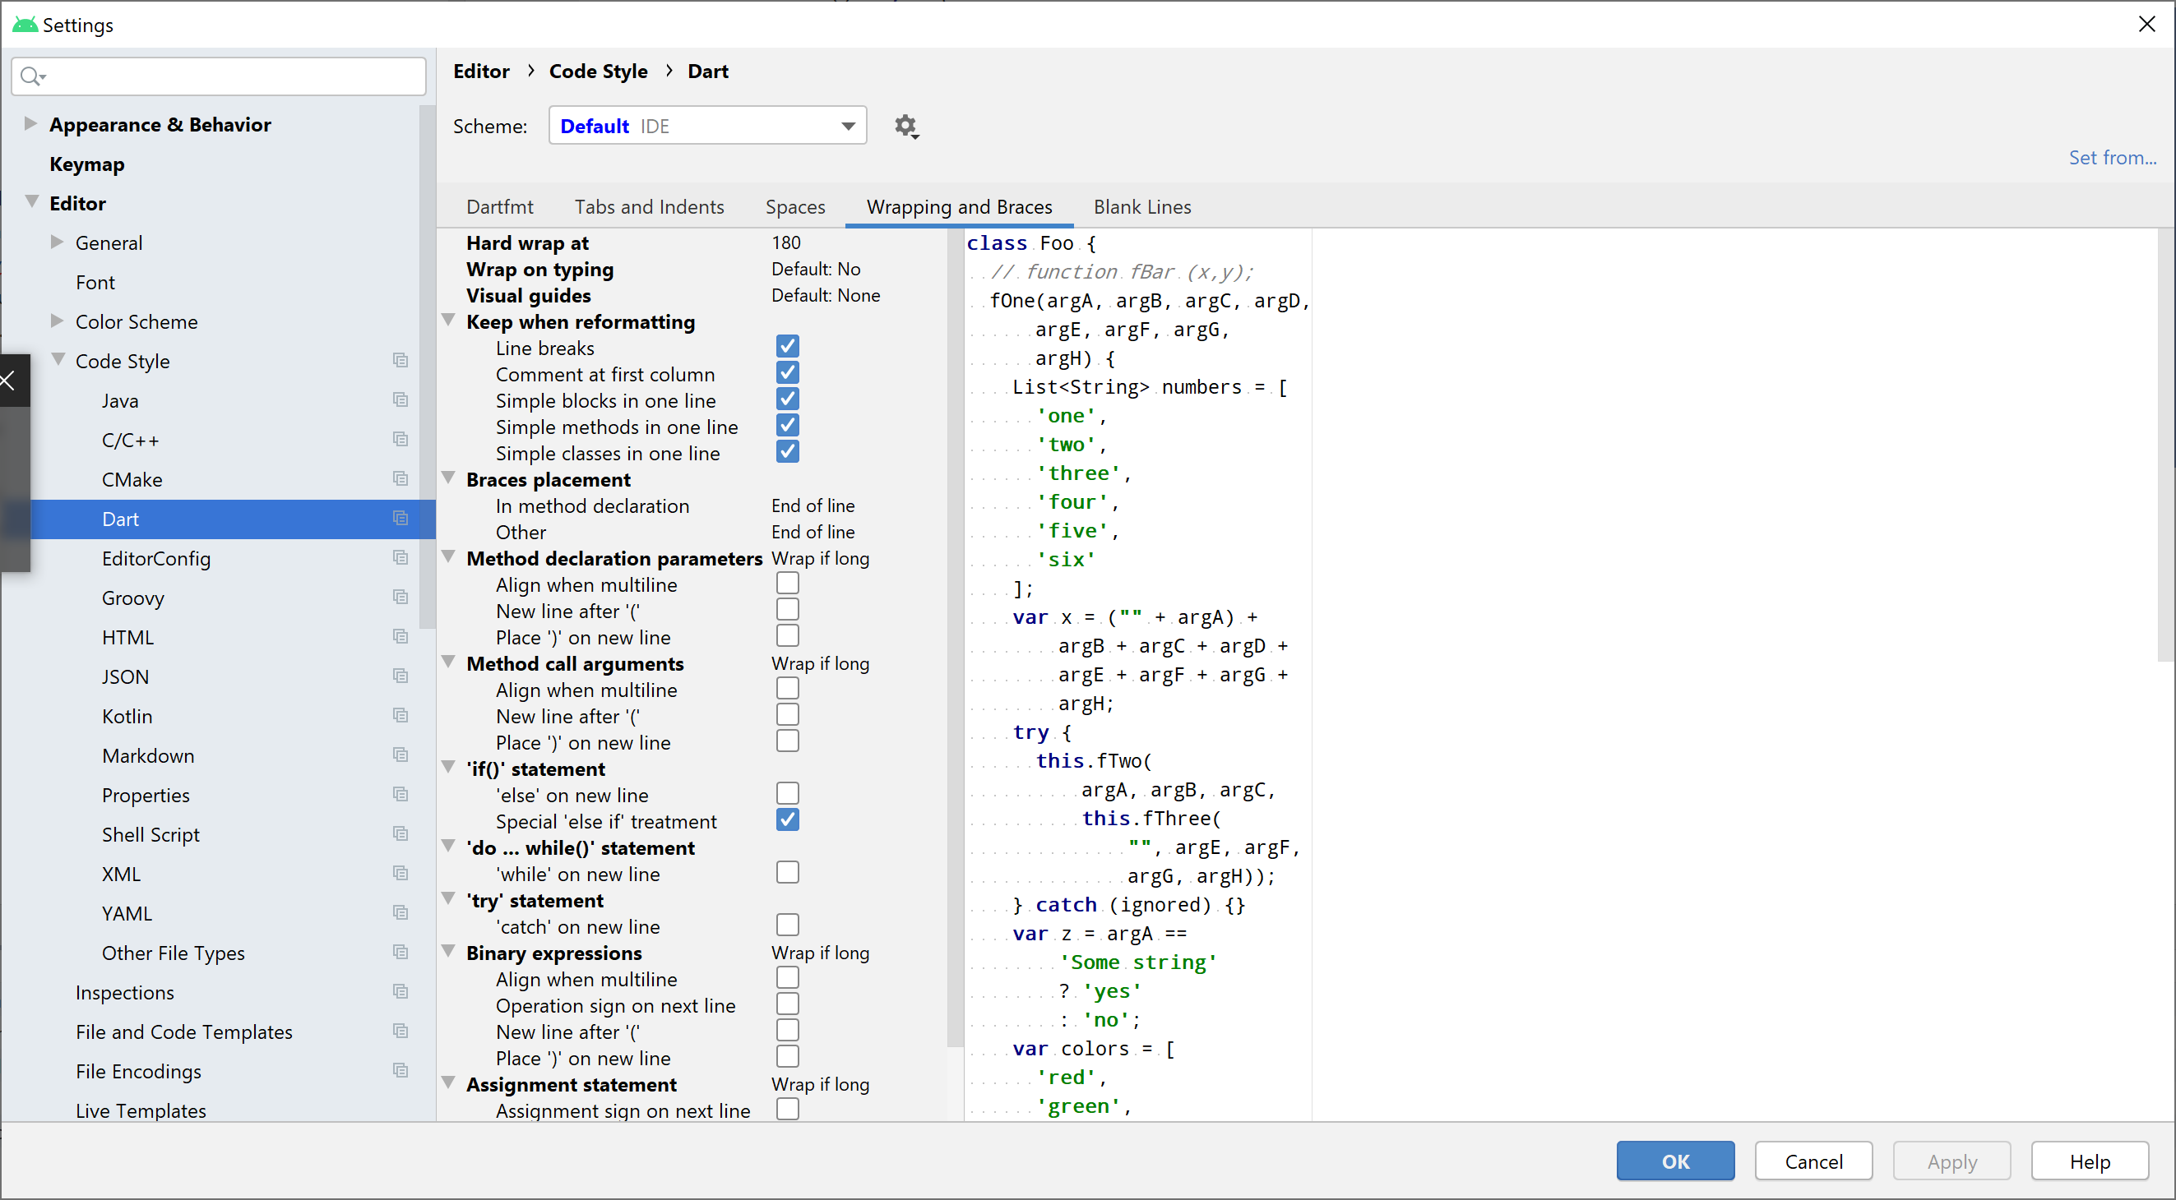Click the Android Studio logo in the title bar
The width and height of the screenshot is (2176, 1200).
point(25,25)
